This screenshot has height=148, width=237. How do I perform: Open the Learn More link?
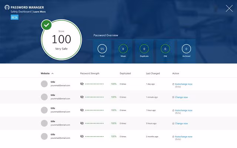(x=39, y=11)
